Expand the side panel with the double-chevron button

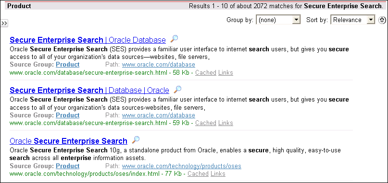pyautogui.click(x=4, y=23)
